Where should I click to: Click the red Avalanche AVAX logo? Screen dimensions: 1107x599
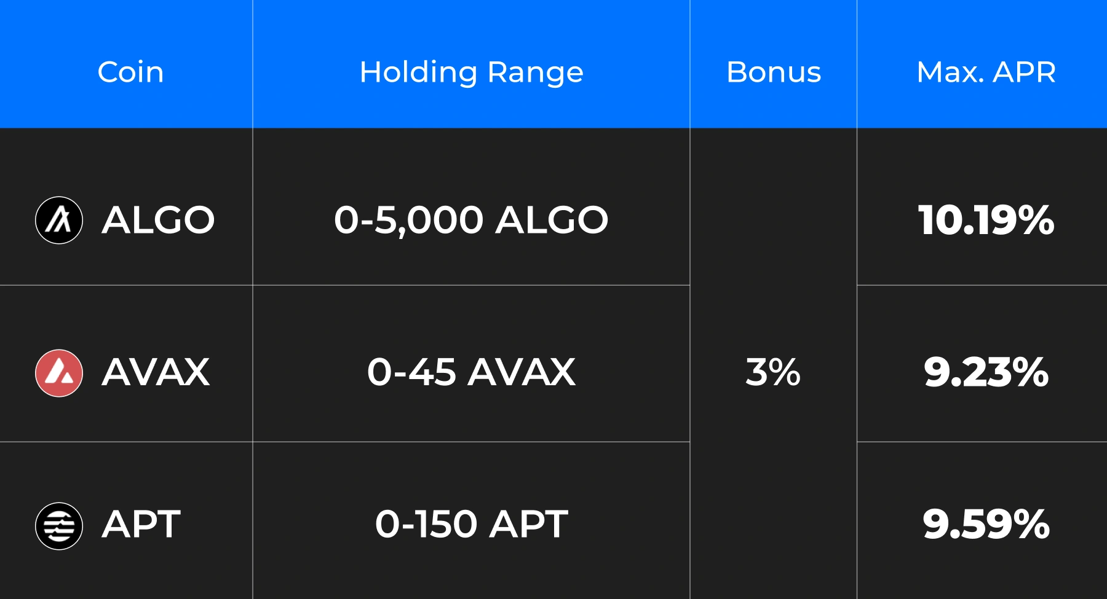pyautogui.click(x=59, y=373)
